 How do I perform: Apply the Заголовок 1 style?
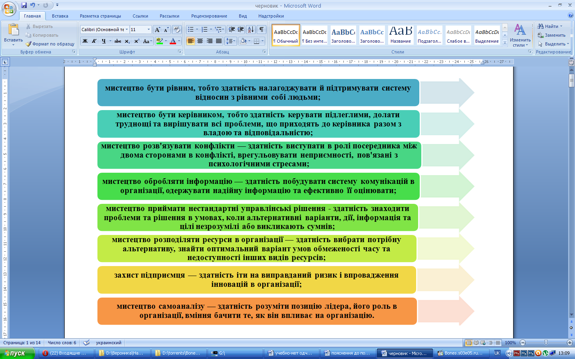[343, 35]
